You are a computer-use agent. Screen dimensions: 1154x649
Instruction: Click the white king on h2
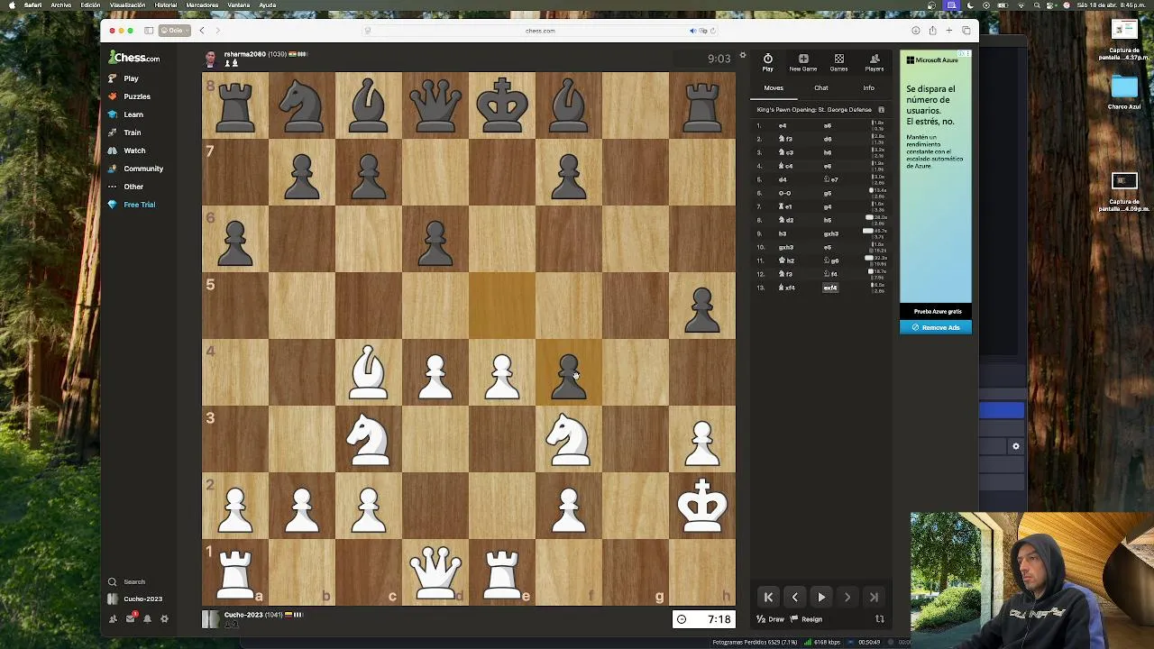pyautogui.click(x=702, y=506)
